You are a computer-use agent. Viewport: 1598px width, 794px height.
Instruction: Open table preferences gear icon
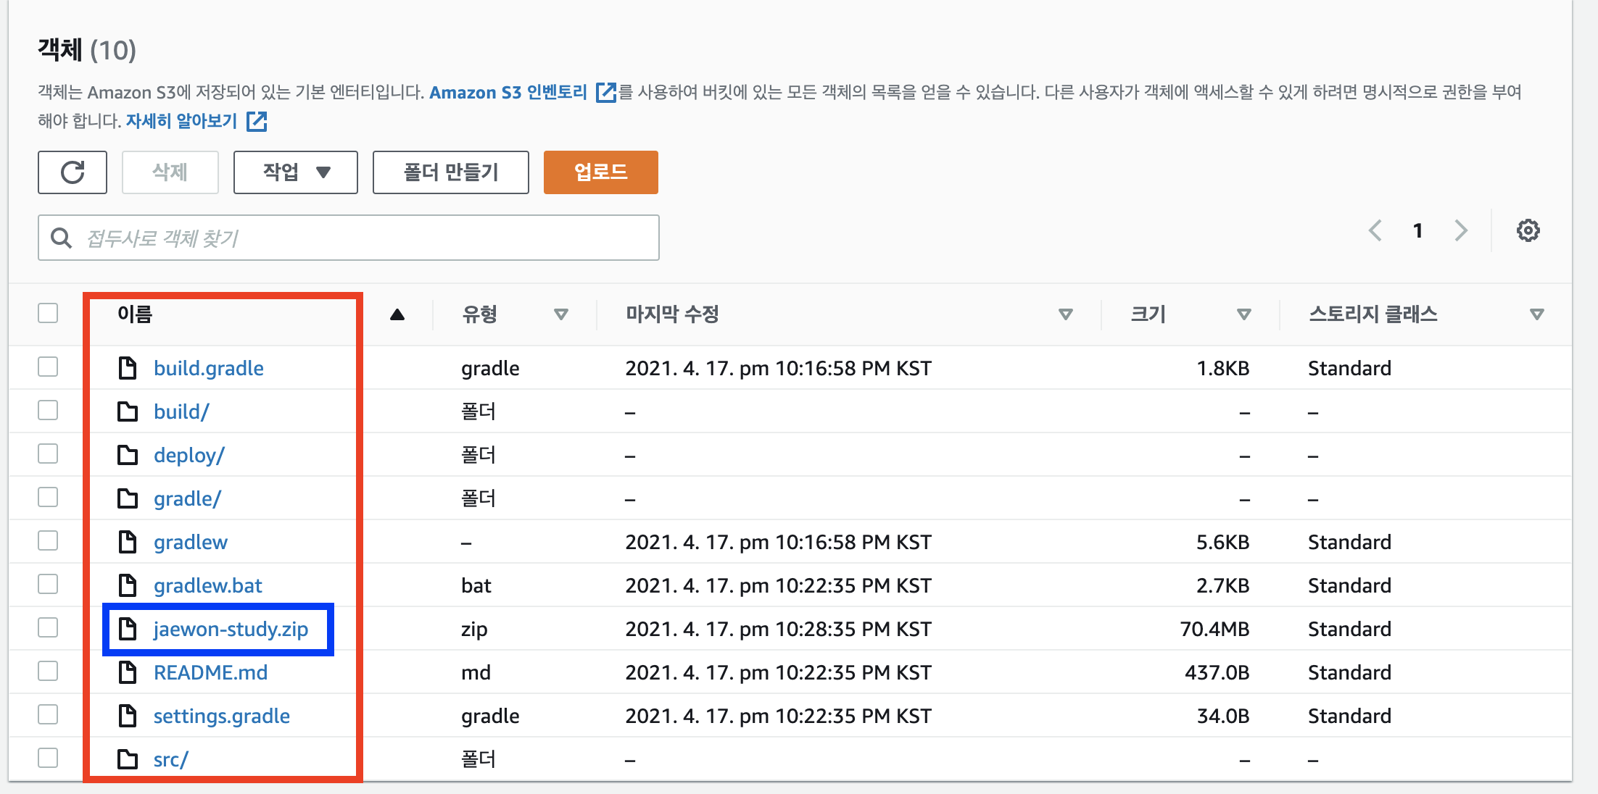pyautogui.click(x=1528, y=231)
